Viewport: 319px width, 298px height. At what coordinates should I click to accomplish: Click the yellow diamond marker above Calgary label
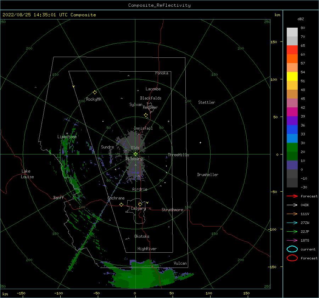pyautogui.click(x=140, y=204)
